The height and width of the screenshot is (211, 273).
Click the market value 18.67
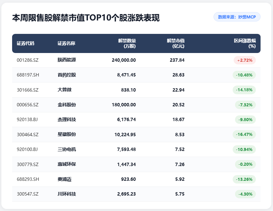179,119
